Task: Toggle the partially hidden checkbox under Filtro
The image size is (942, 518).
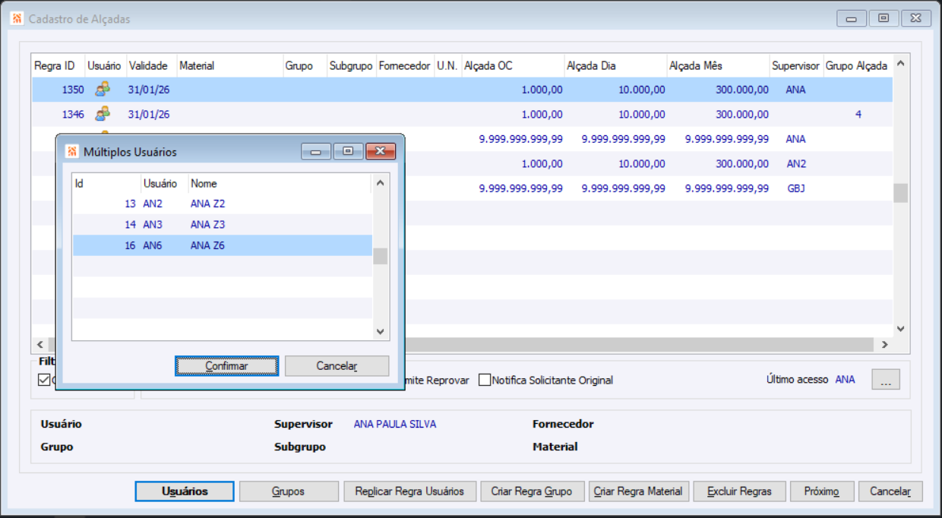Action: click(x=44, y=380)
